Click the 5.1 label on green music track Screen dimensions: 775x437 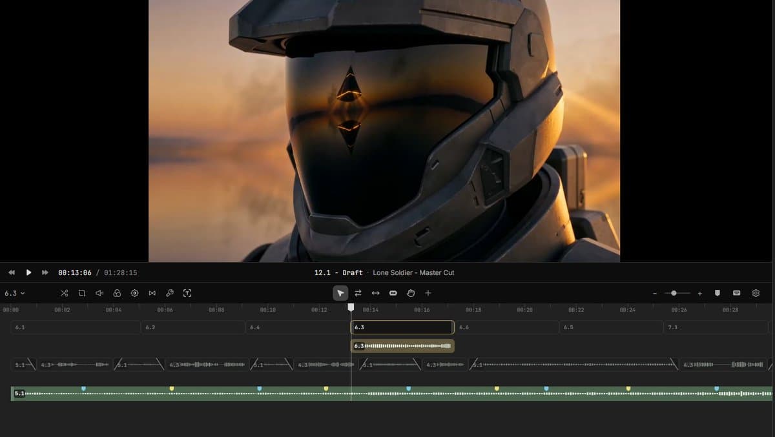coord(19,393)
